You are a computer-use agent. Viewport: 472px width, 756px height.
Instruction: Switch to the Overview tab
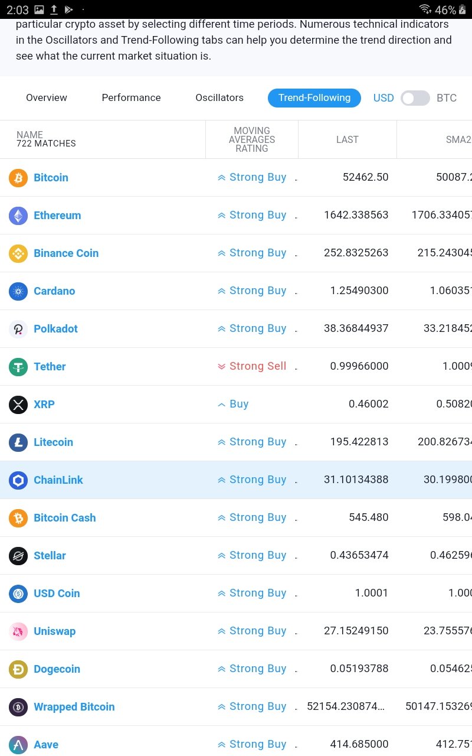coord(47,97)
